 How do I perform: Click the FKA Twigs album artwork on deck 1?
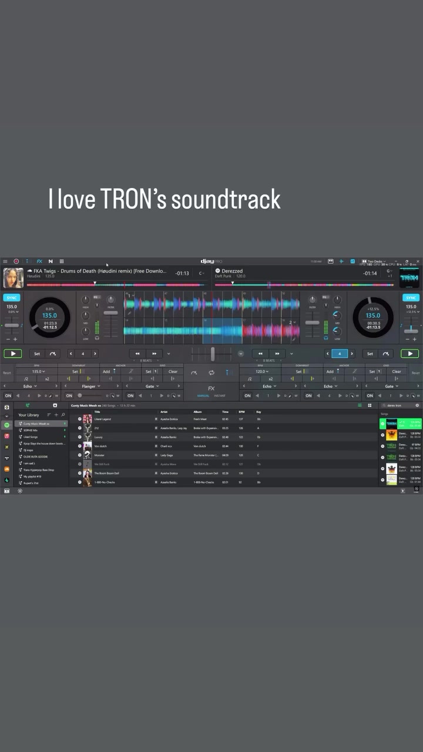click(x=13, y=278)
